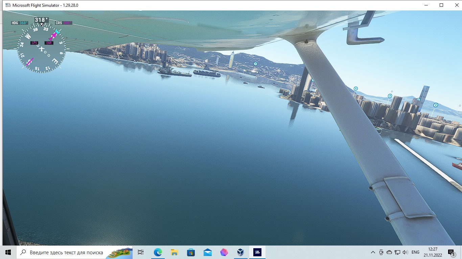462x259 pixels.
Task: Select the POI marker above the distant hillside
Action: (255, 63)
